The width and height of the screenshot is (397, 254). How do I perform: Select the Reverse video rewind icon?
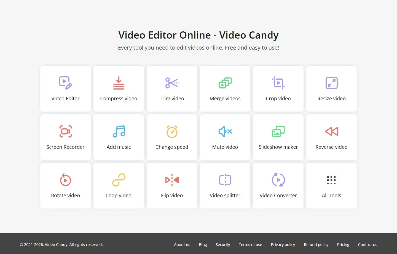(x=332, y=131)
